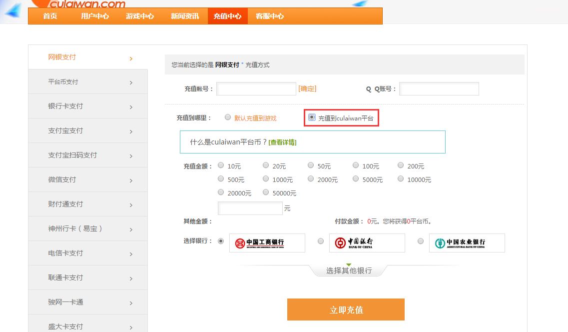Choose 神州行卡（易宝） payment method
Image resolution: width=568 pixels, height=332 pixels.
coord(88,228)
